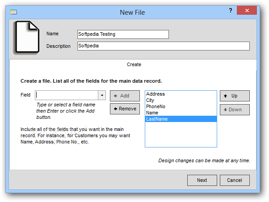
Task: Select the Create tab header
Action: tap(134, 64)
